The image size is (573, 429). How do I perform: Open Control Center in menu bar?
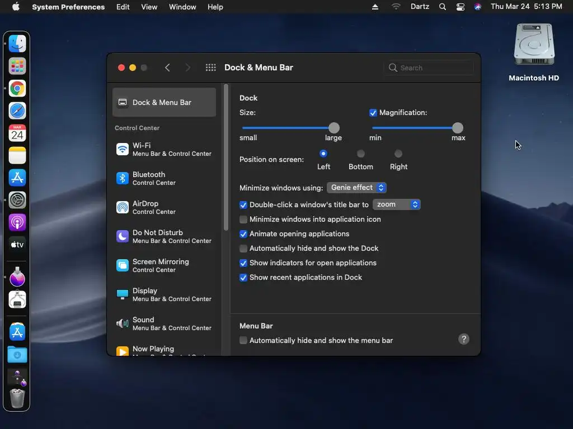pos(461,7)
